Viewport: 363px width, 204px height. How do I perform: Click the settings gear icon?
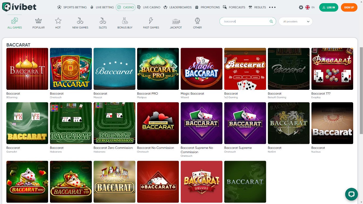pos(301,7)
